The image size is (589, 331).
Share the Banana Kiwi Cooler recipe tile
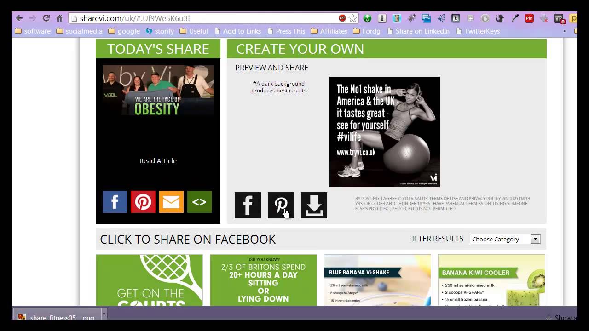491,280
